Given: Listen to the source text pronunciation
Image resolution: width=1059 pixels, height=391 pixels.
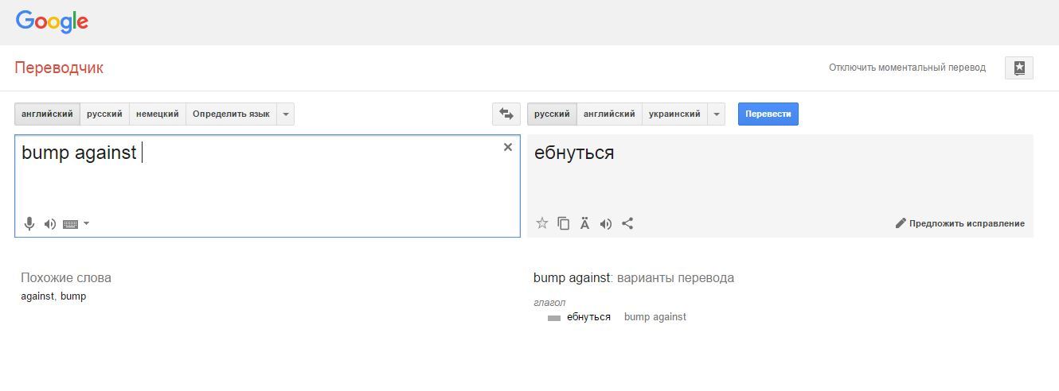Looking at the screenshot, I should pos(50,224).
